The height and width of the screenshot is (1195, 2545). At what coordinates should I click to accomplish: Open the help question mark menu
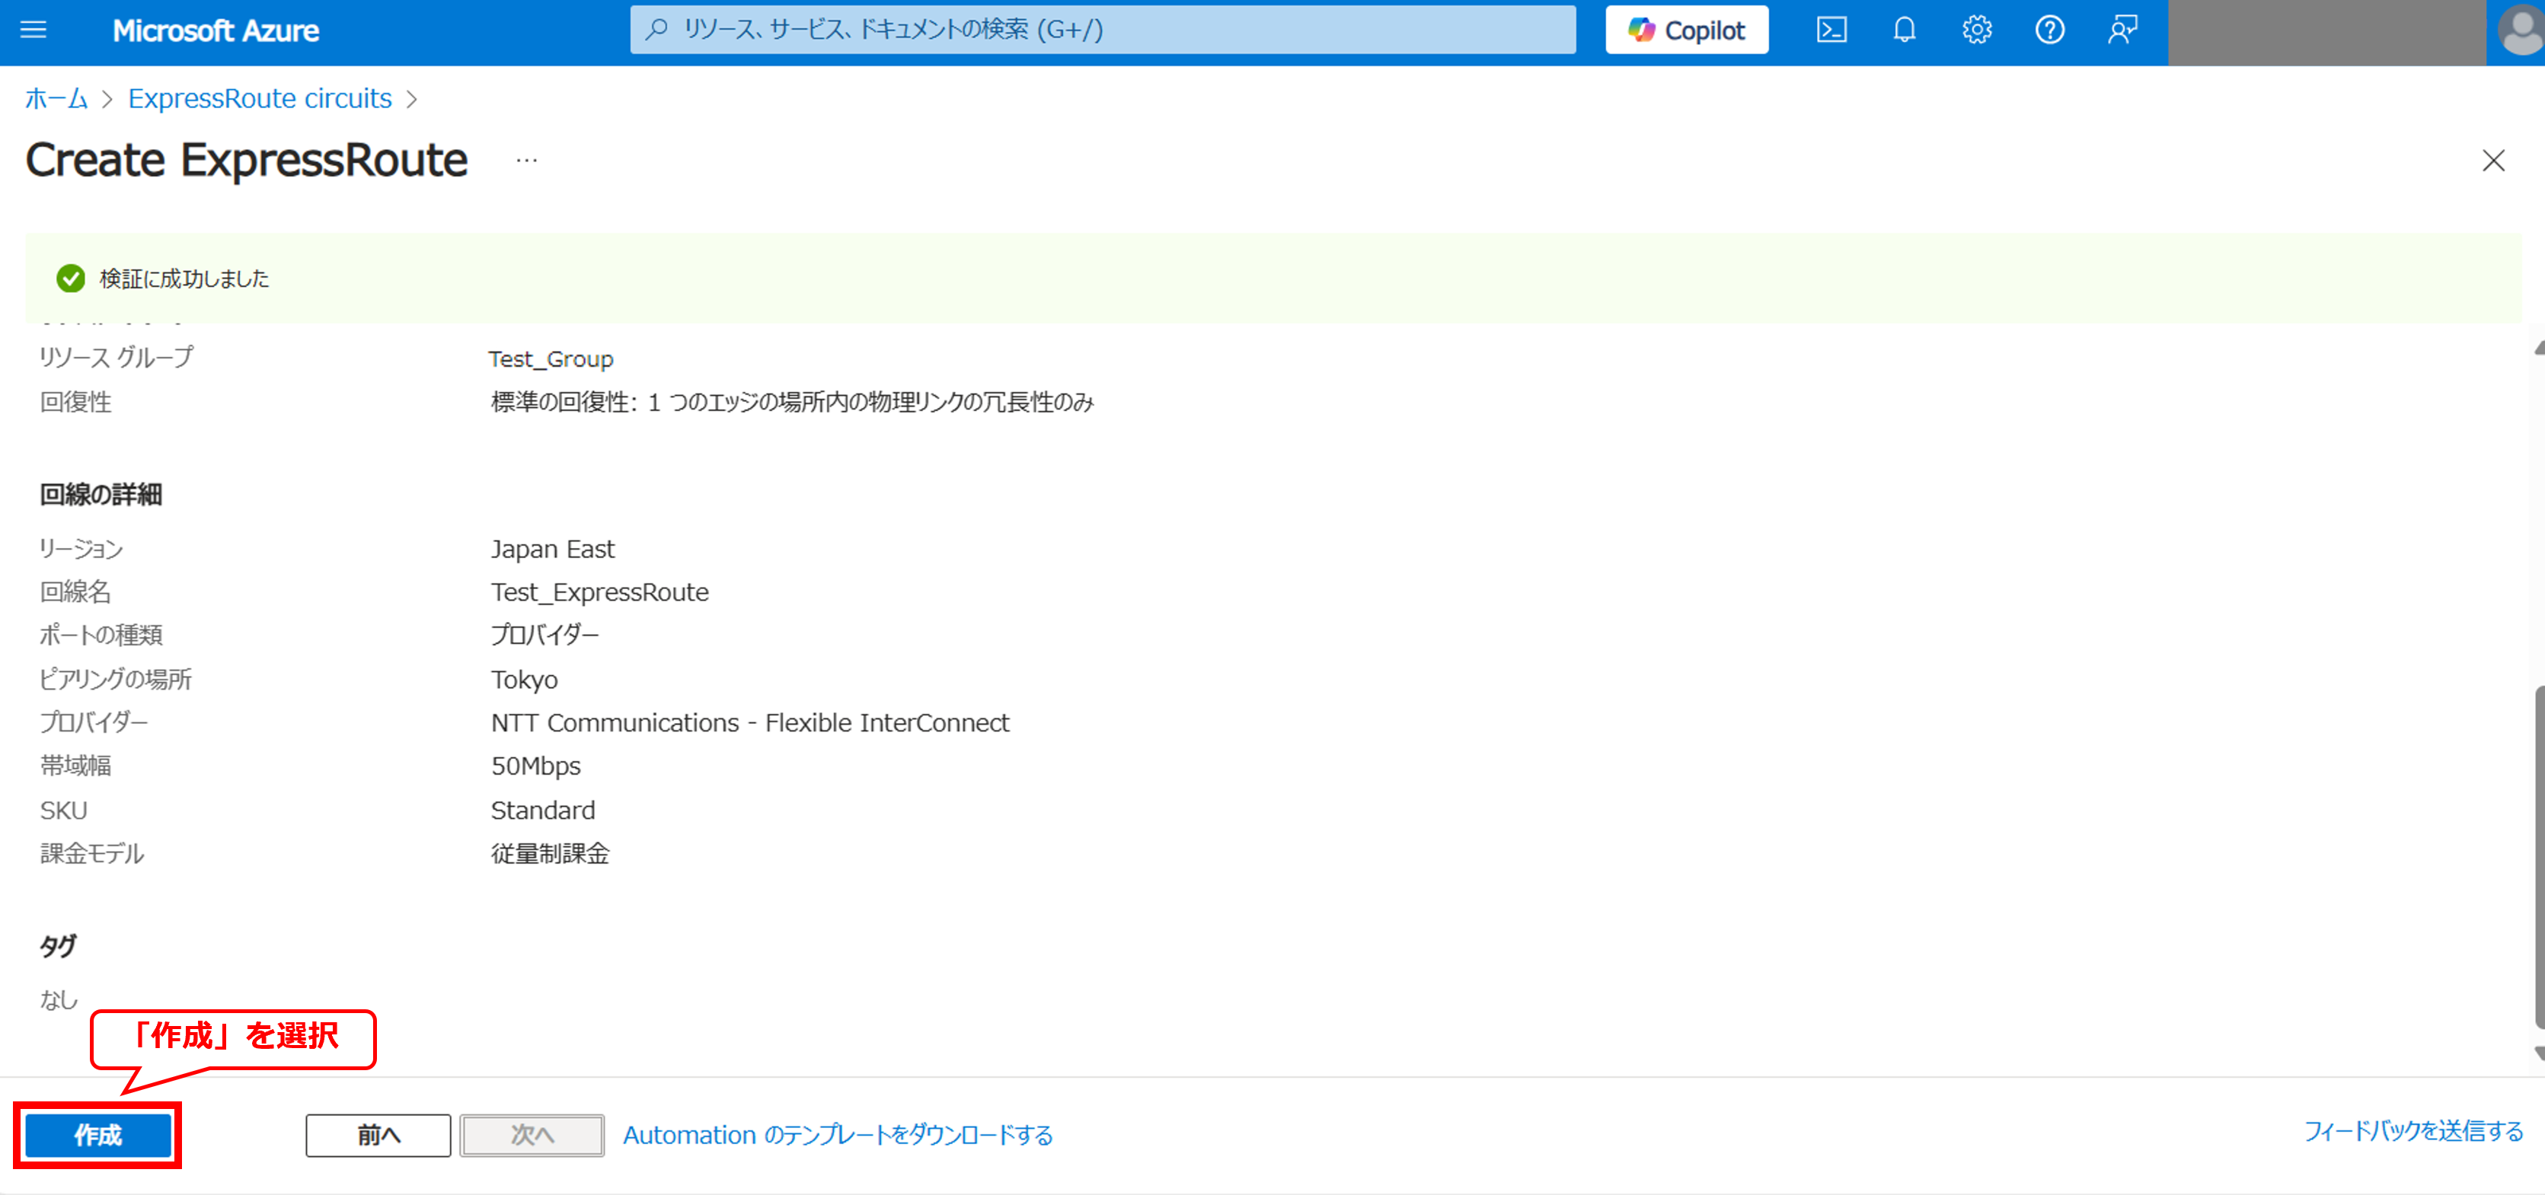pos(2049,30)
